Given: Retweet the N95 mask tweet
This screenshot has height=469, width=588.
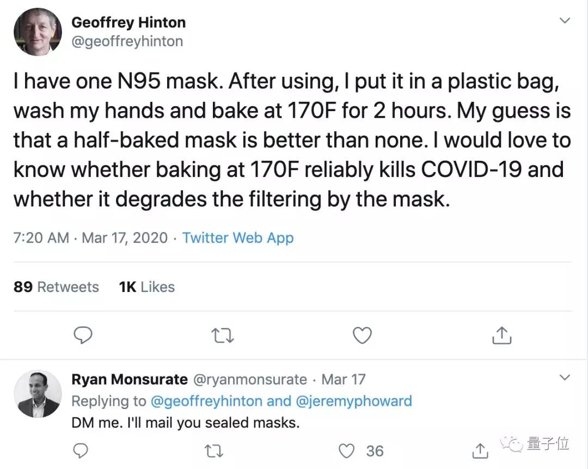Looking at the screenshot, I should [222, 336].
